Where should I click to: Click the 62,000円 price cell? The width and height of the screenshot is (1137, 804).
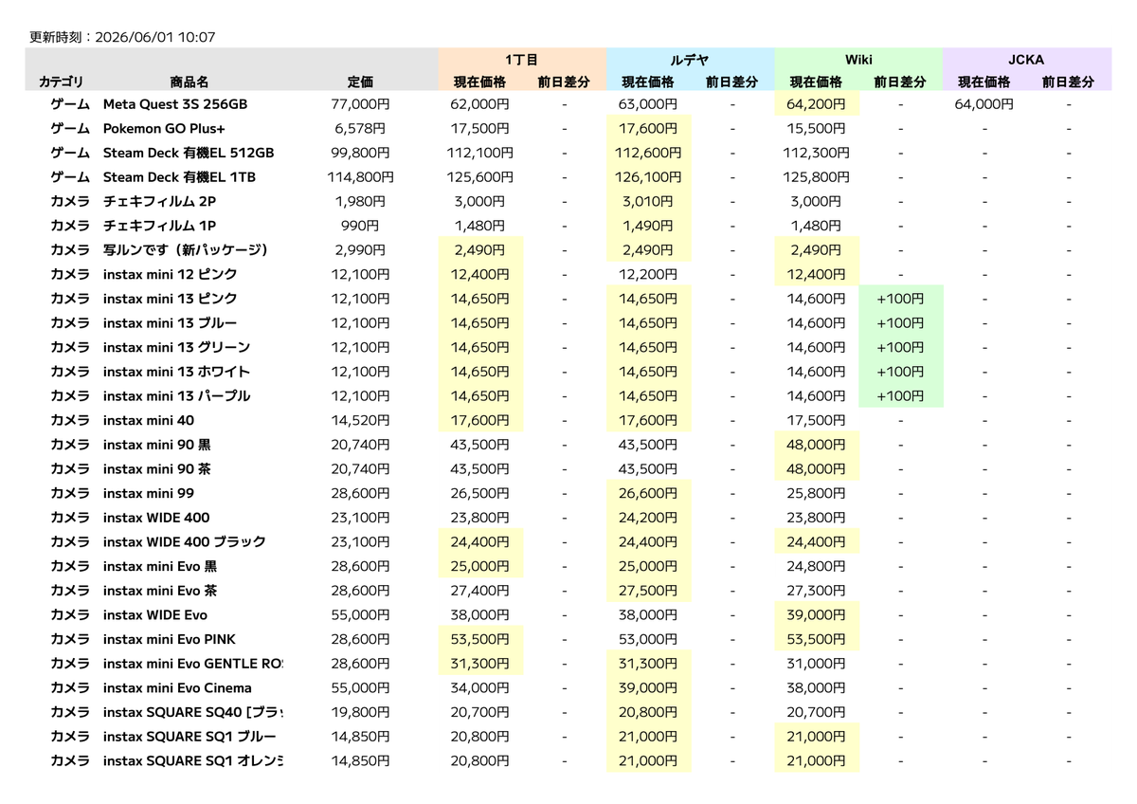pos(479,104)
